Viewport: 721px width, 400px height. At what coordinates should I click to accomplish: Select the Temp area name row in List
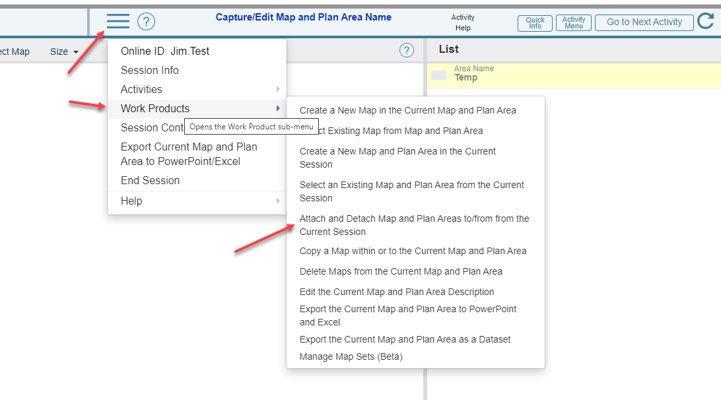pos(574,75)
